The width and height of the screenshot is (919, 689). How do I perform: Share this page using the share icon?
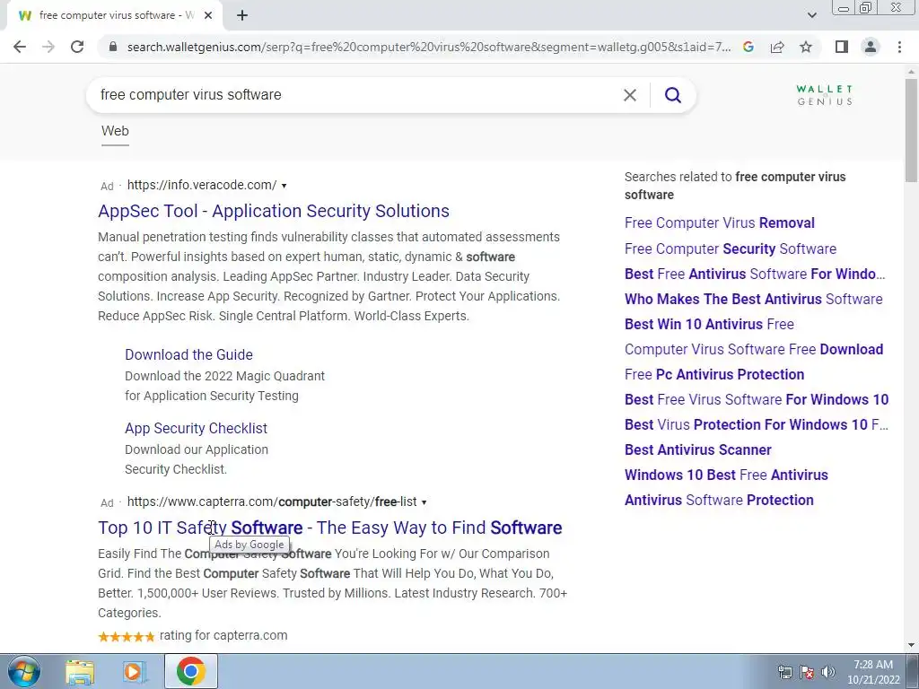[x=777, y=47]
